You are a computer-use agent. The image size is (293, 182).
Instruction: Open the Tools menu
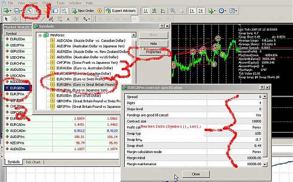(60, 3)
